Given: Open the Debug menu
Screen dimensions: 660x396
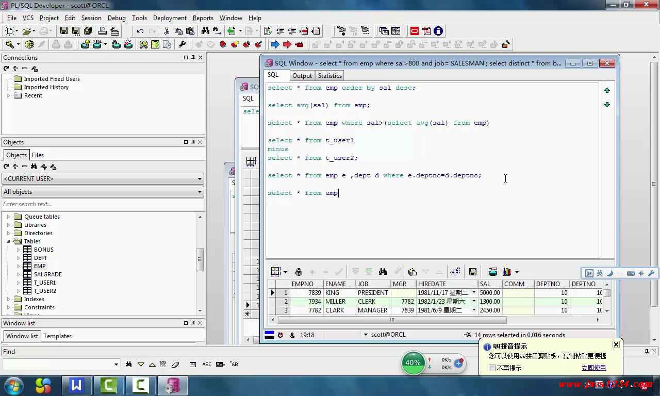Looking at the screenshot, I should click(x=117, y=18).
